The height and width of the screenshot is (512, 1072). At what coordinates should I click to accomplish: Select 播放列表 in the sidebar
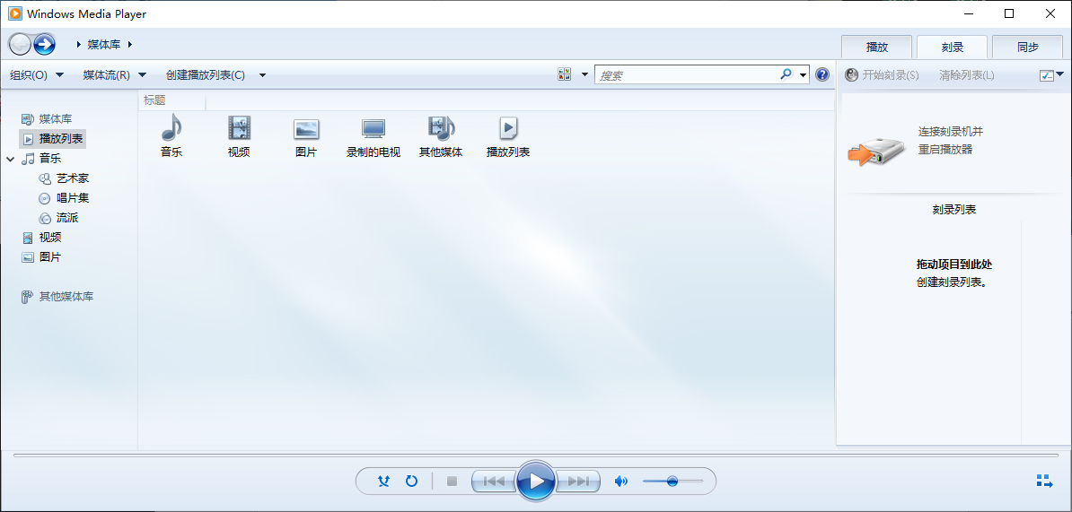53,139
